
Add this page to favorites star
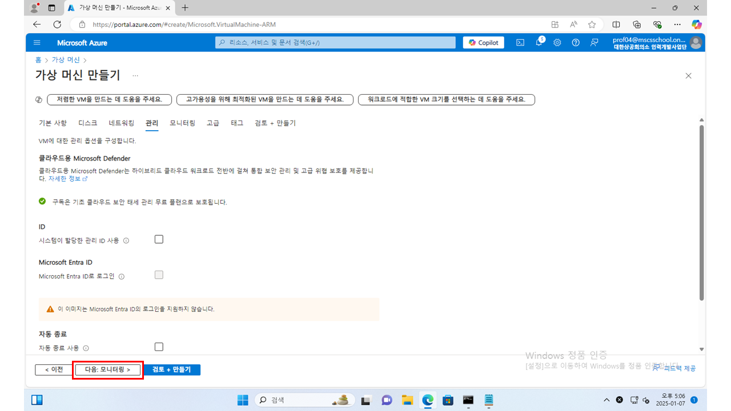pyautogui.click(x=592, y=25)
